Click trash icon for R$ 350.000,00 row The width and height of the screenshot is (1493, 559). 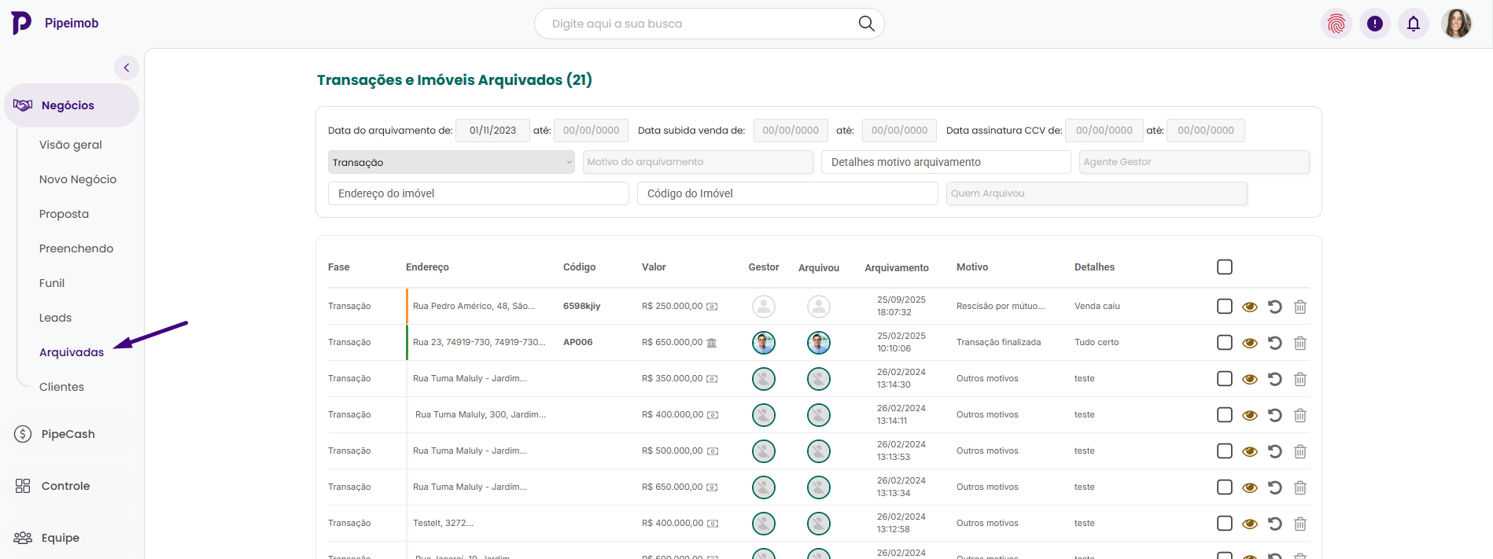click(1299, 379)
